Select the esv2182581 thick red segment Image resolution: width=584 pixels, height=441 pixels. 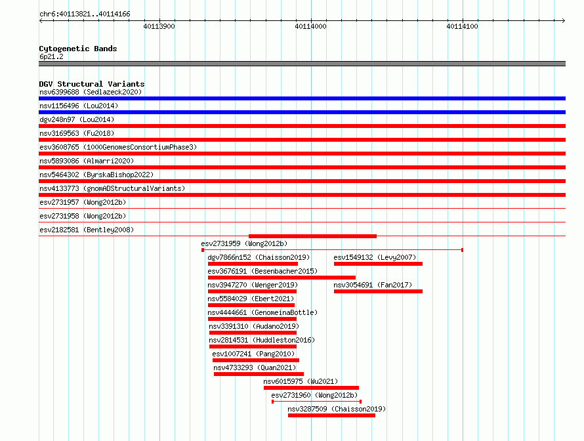pyautogui.click(x=312, y=236)
